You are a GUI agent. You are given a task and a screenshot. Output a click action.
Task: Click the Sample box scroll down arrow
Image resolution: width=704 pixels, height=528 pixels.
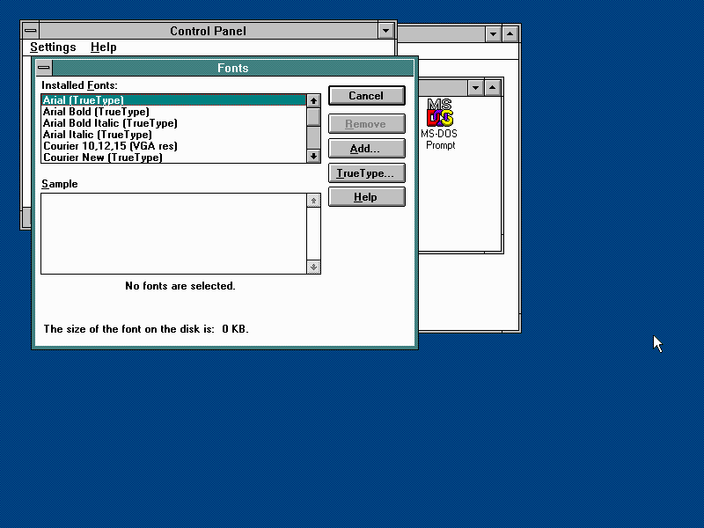[313, 267]
